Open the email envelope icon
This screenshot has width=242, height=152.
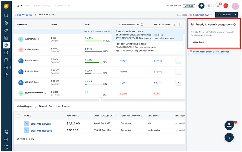point(209,6)
